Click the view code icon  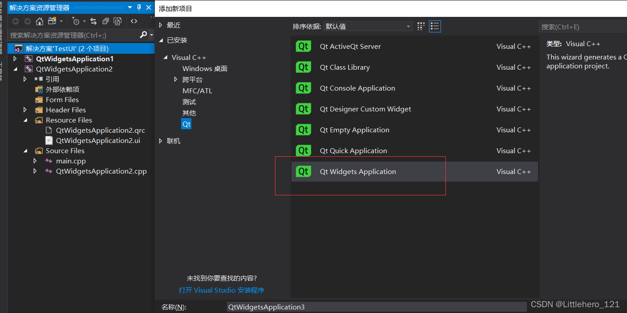click(133, 21)
